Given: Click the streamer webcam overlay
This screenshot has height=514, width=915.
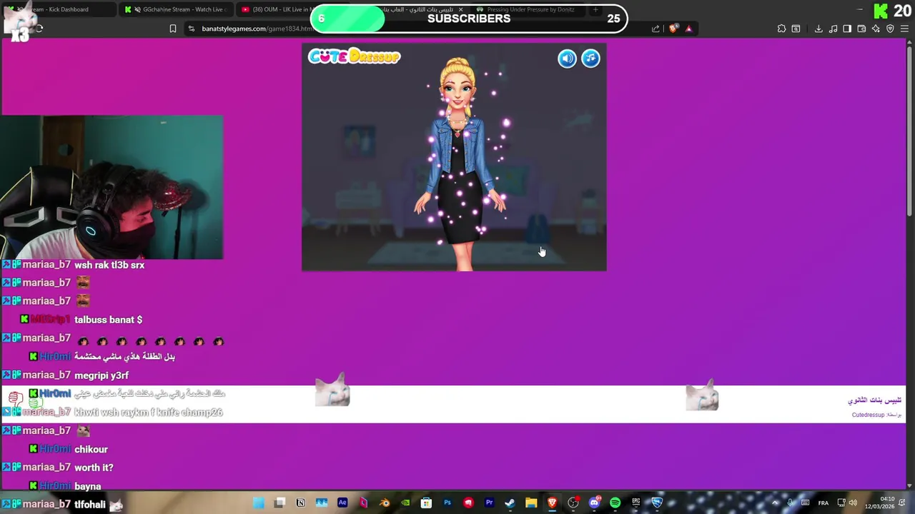Looking at the screenshot, I should coord(112,187).
